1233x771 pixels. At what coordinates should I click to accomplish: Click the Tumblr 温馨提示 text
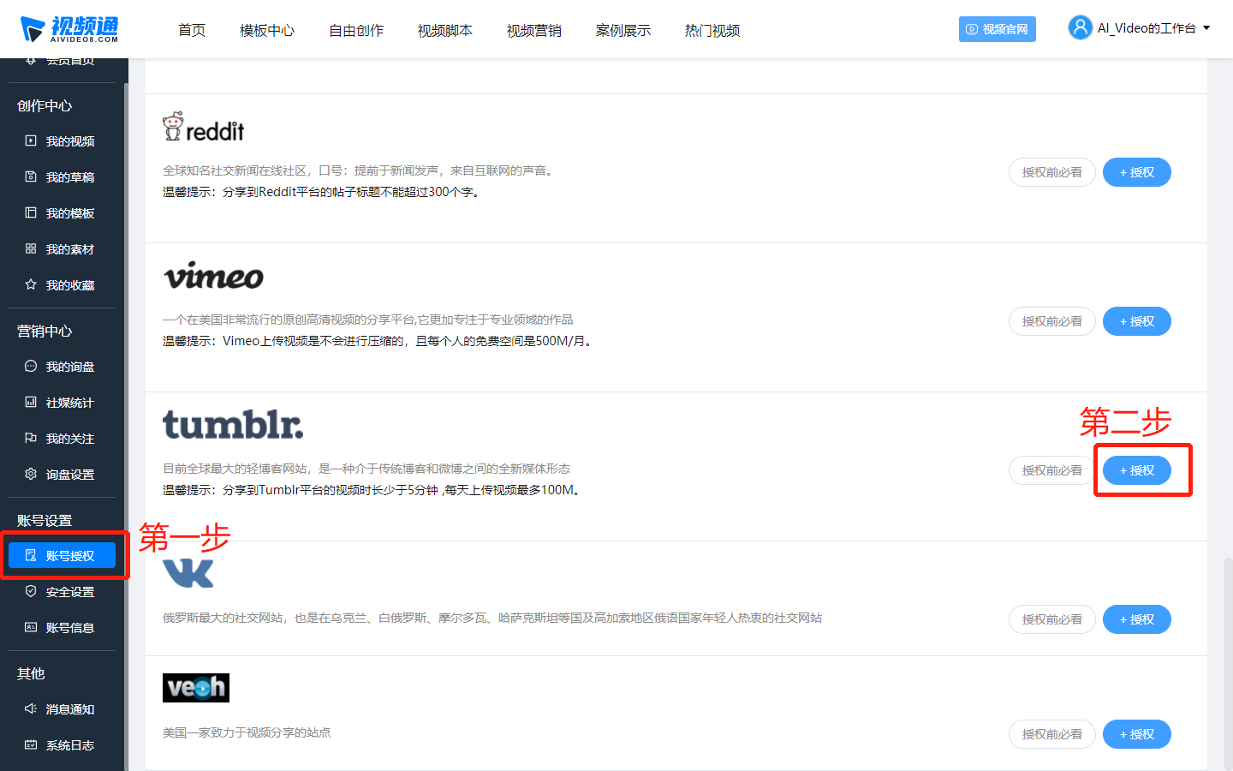pyautogui.click(x=373, y=490)
